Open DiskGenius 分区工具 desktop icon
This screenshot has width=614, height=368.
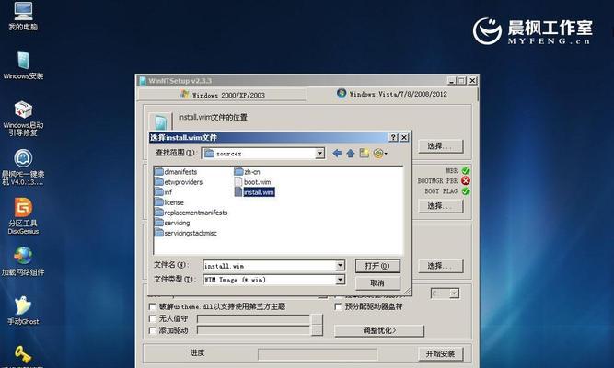point(23,216)
